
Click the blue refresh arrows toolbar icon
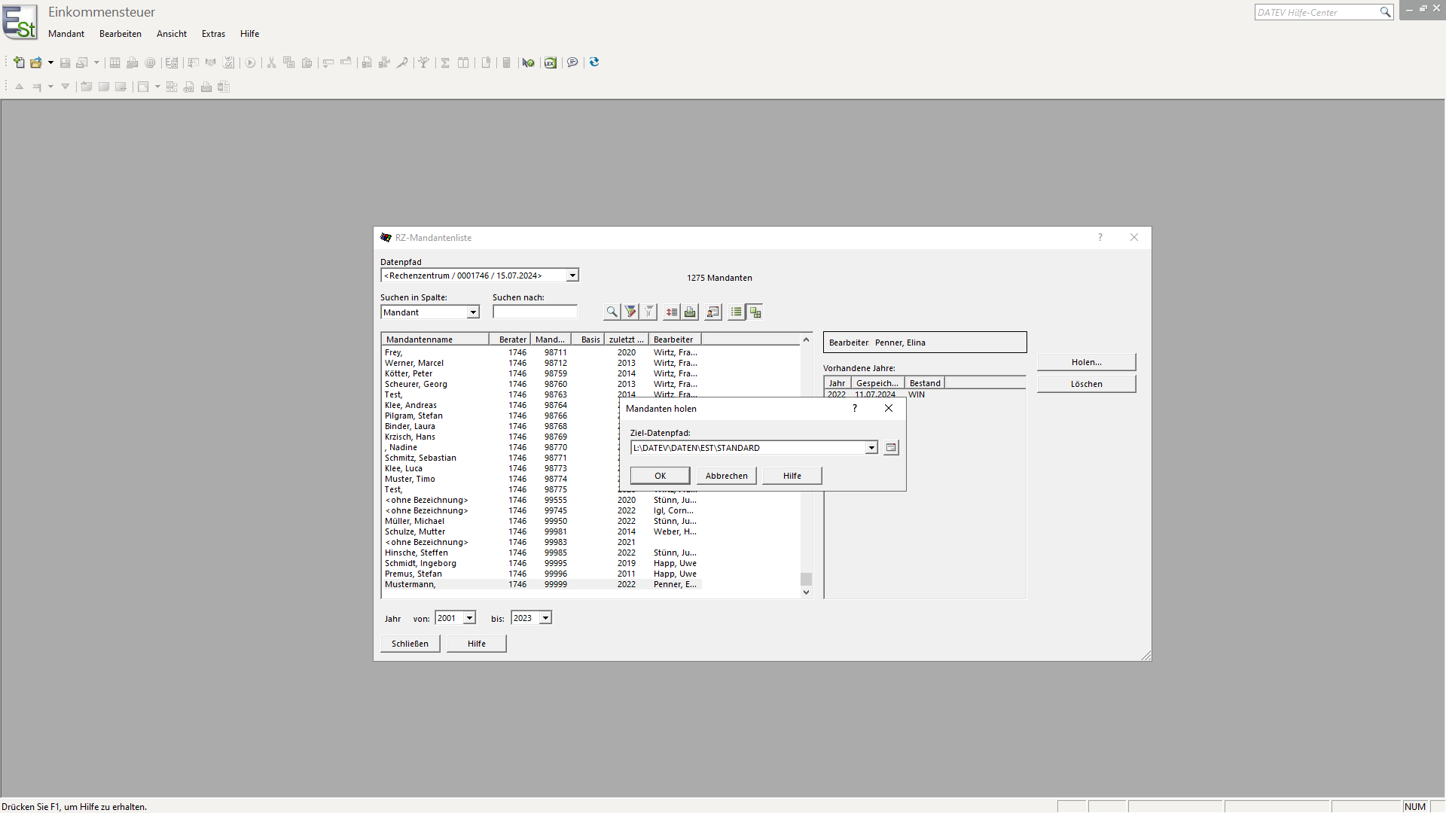594,62
